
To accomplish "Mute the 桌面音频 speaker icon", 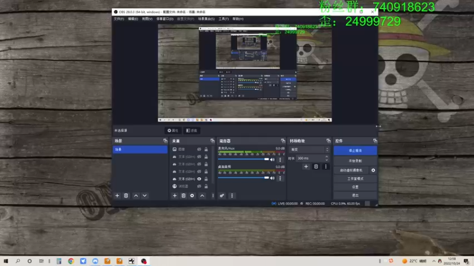I will point(273,179).
